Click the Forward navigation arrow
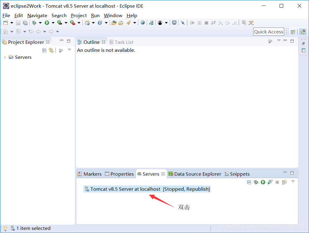Image resolution: width=309 pixels, height=233 pixels. (x=51, y=32)
